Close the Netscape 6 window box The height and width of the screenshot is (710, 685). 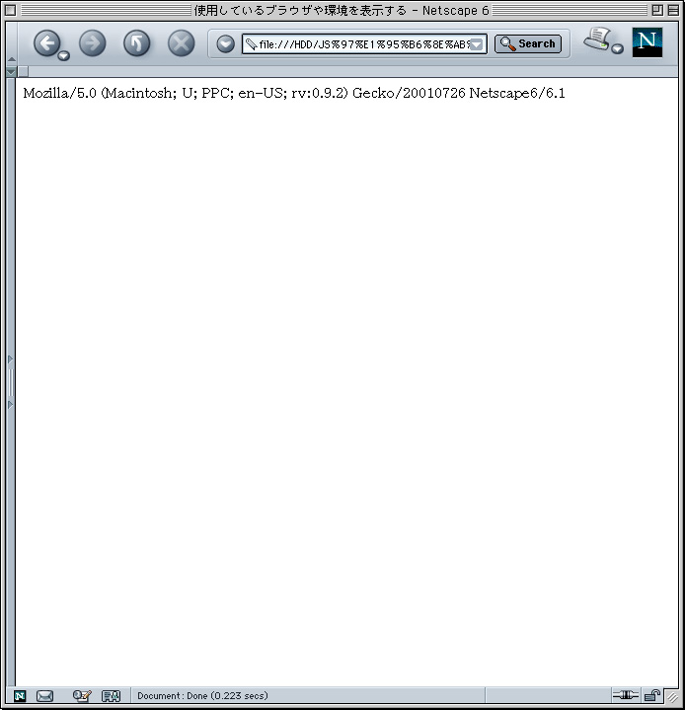click(11, 10)
